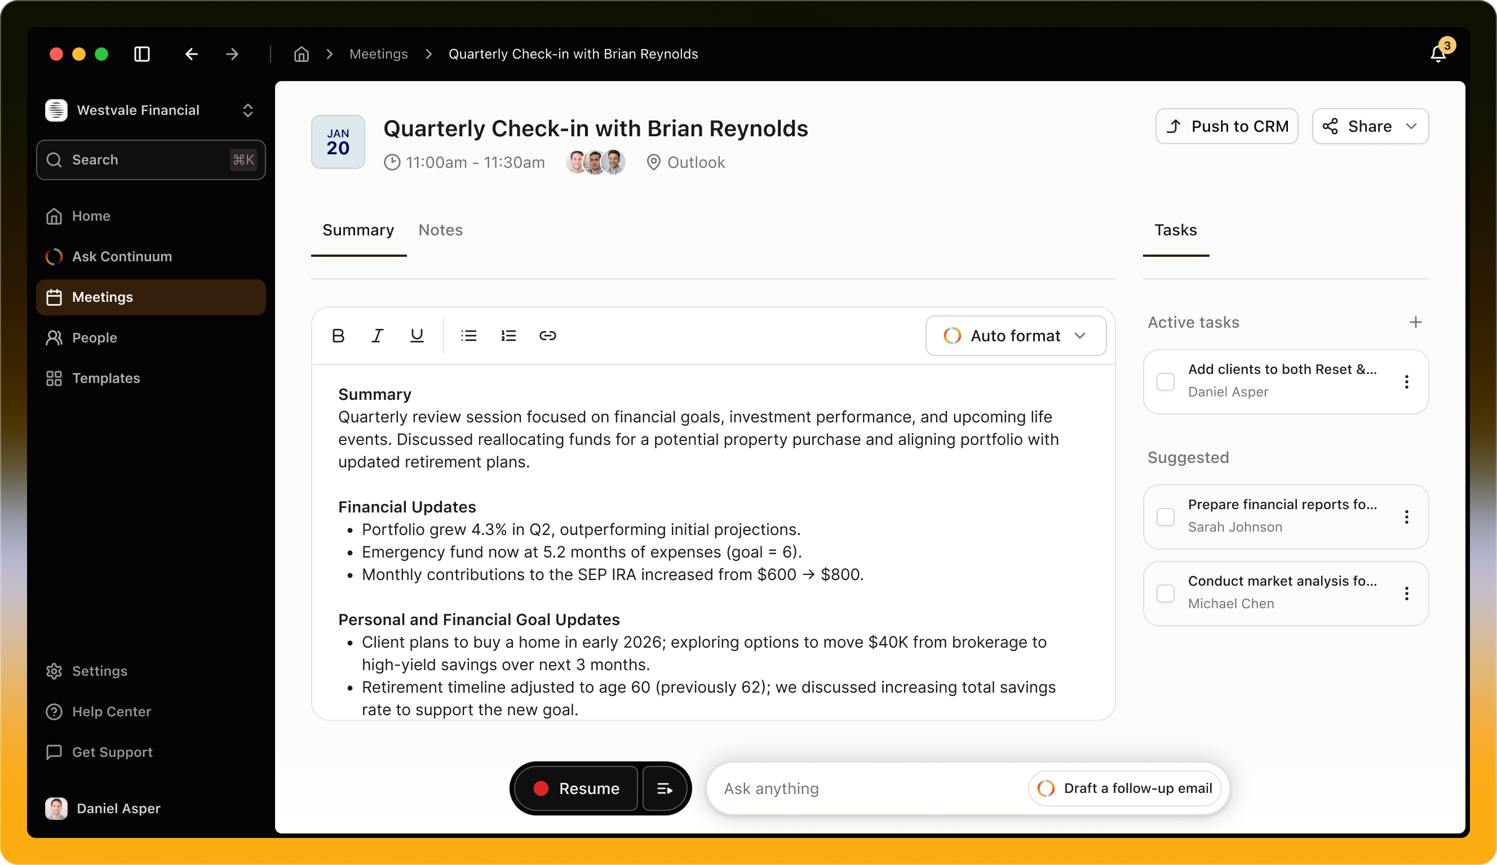The height and width of the screenshot is (865, 1497).
Task: Open transcript icon next to Resume
Action: (x=665, y=788)
